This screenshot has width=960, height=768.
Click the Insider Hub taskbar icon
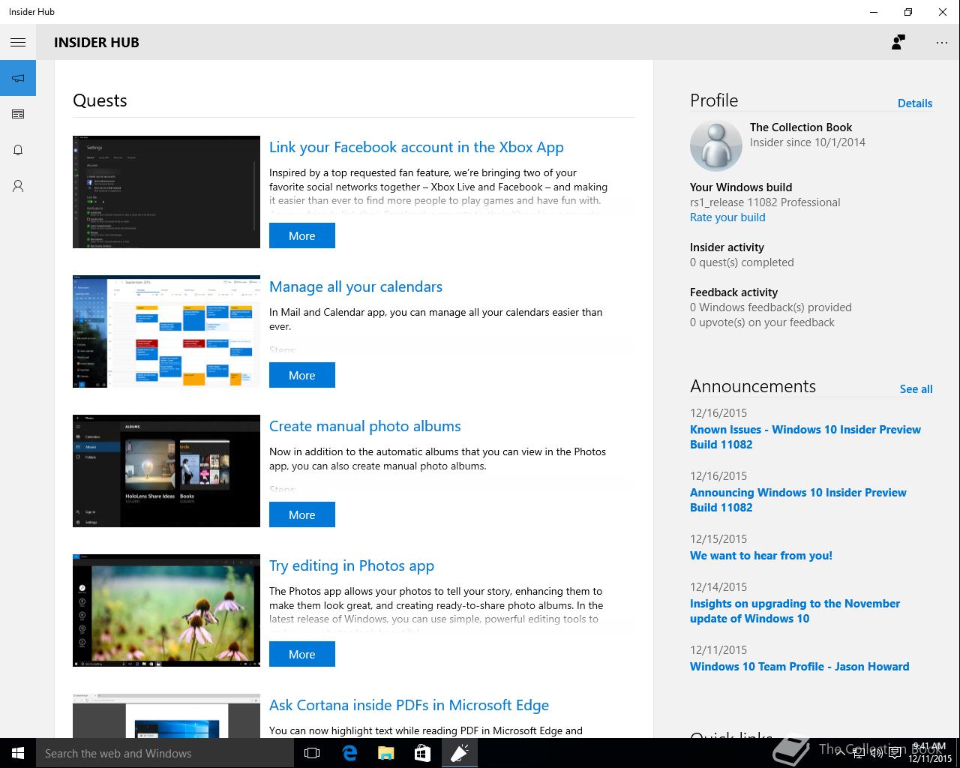(459, 753)
